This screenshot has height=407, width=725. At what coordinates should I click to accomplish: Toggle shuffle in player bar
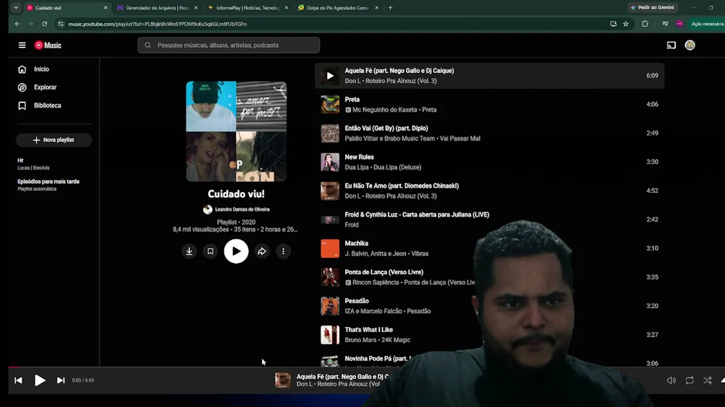[707, 380]
